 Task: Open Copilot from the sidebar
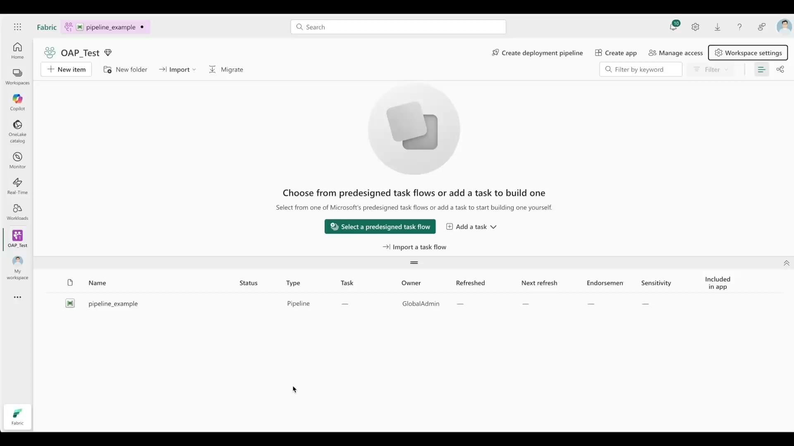[x=17, y=102]
